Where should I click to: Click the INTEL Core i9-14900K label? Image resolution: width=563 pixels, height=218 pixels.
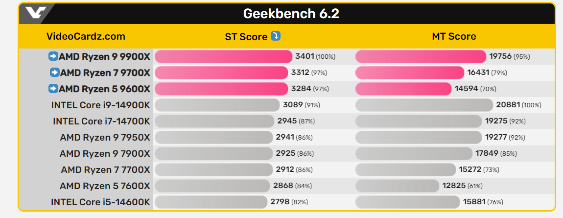pos(100,105)
